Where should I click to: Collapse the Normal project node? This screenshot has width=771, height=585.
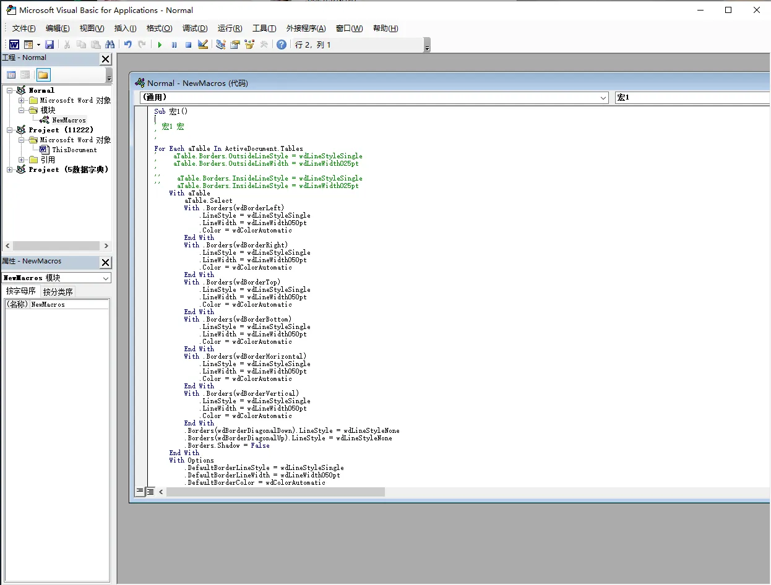(x=10, y=90)
